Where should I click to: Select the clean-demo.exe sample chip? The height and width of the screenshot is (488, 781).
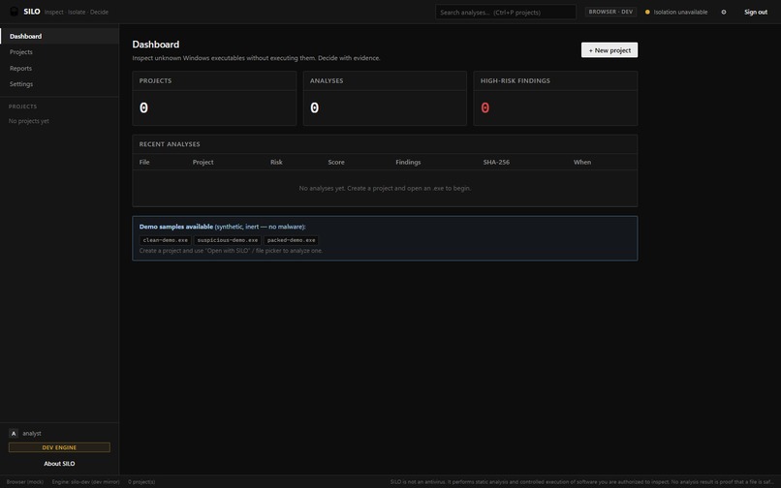coord(166,240)
